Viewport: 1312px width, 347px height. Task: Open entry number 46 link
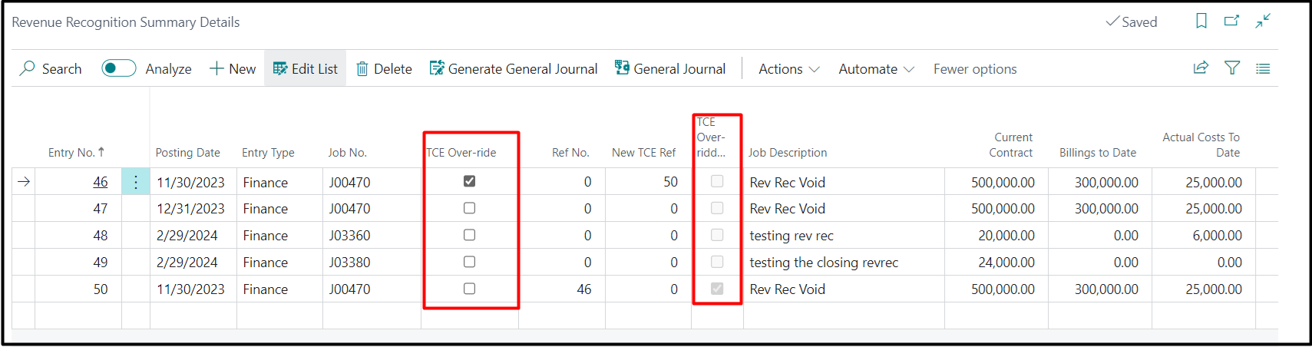tap(101, 182)
